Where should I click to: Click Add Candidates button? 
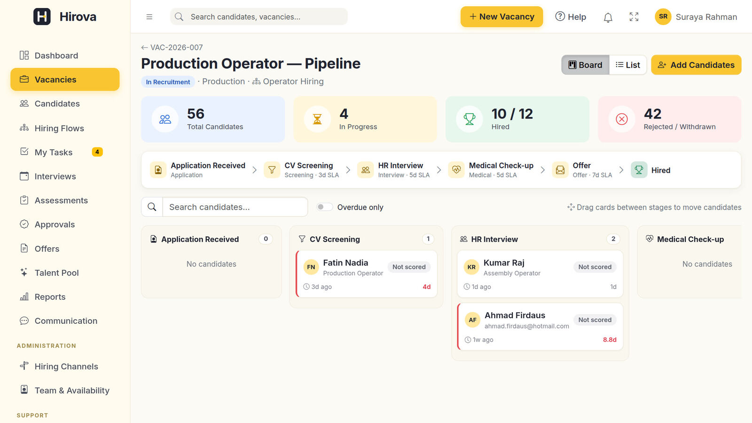coord(696,65)
